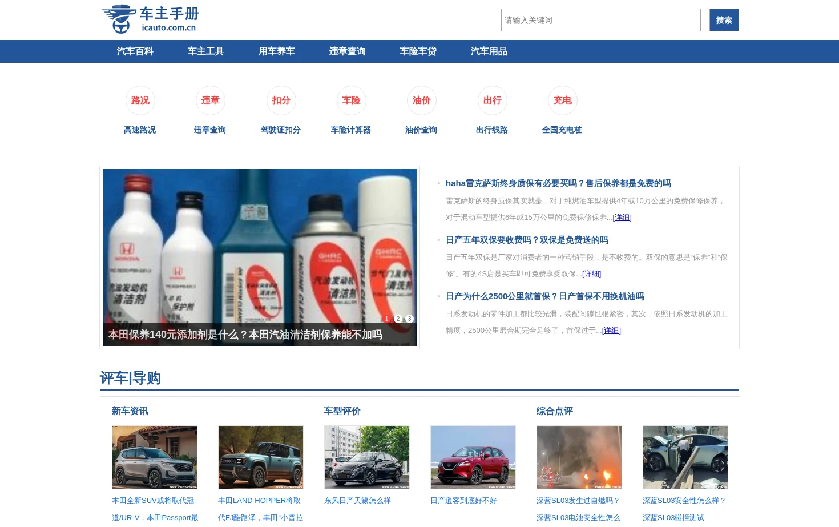This screenshot has width=839, height=527.
Task: Open the 东风日产天籁怎么样 article link
Action: point(357,501)
